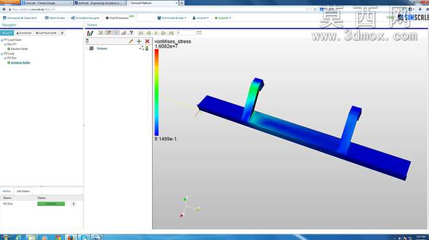The height and width of the screenshot is (240, 429).
Task: Open the Simulation Designer tab
Action: (x=85, y=18)
